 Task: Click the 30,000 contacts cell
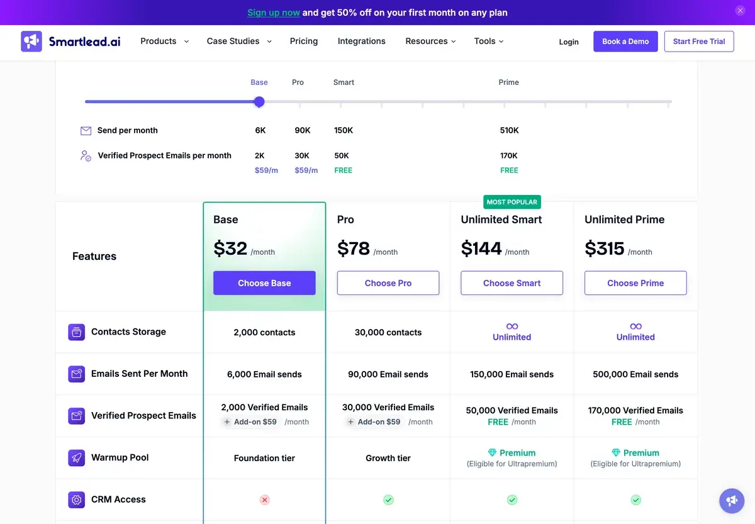click(x=388, y=332)
